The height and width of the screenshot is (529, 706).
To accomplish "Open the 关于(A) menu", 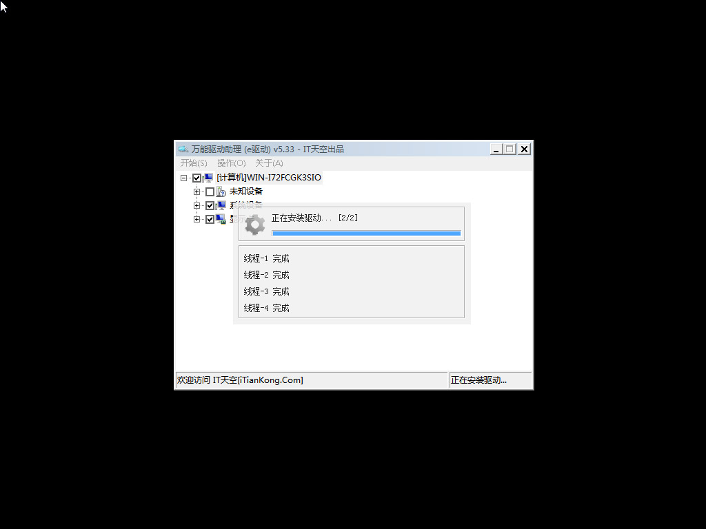I will tap(269, 163).
